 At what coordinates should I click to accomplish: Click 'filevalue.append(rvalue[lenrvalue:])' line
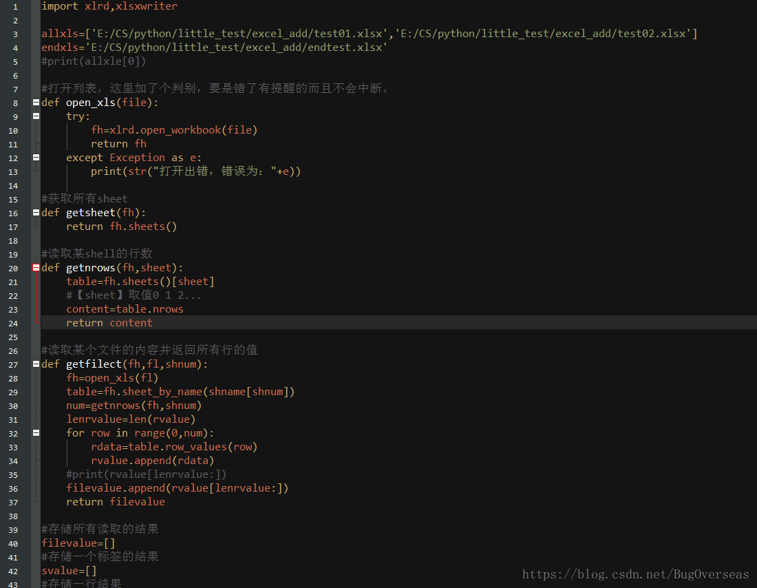tap(178, 488)
